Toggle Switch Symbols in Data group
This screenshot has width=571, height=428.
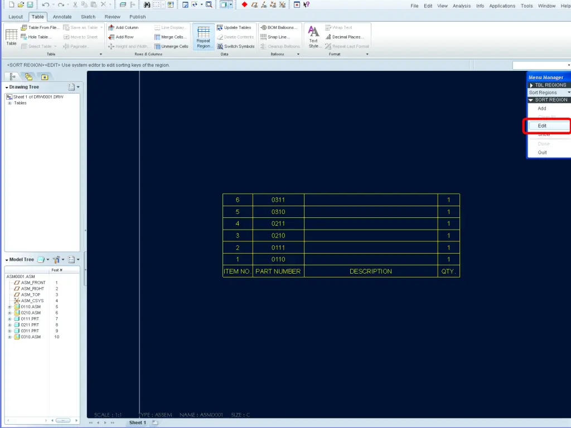click(x=236, y=46)
